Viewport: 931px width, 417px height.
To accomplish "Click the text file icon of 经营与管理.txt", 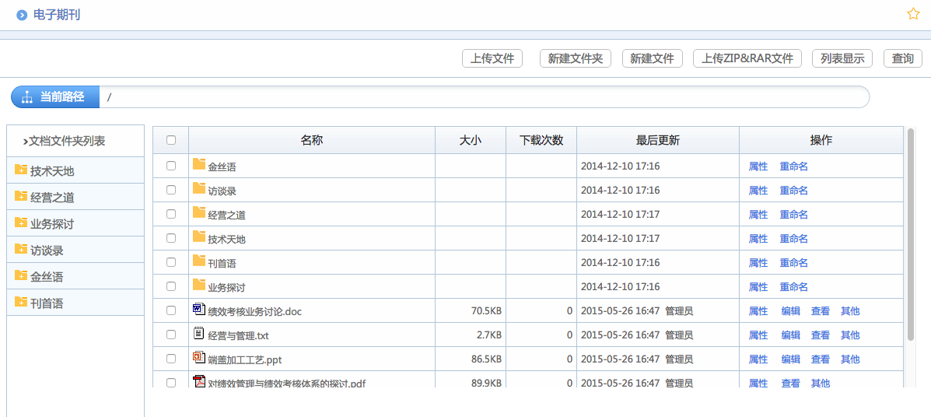I will click(x=198, y=334).
